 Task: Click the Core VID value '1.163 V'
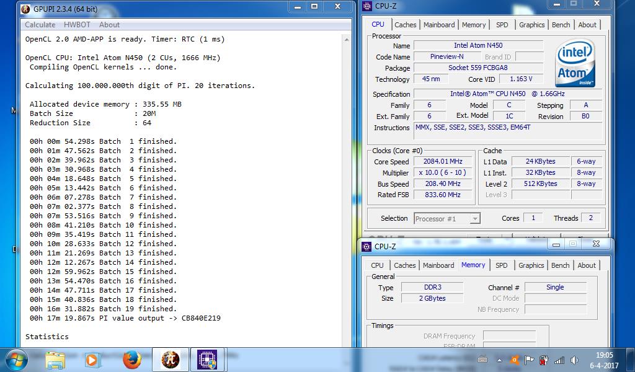coord(521,79)
